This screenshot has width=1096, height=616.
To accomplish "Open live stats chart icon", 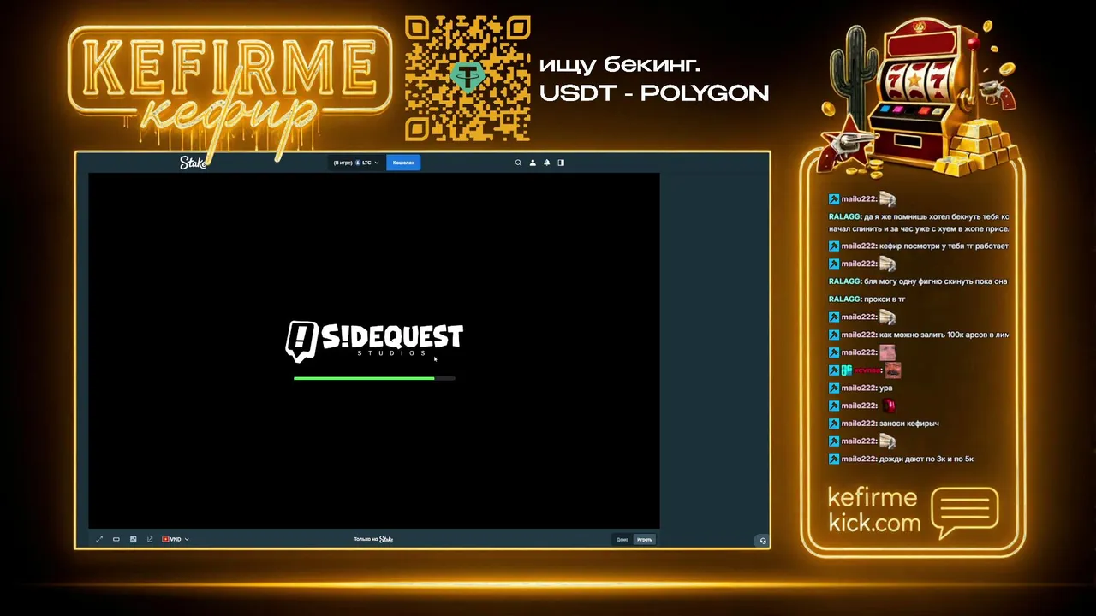I will 134,539.
